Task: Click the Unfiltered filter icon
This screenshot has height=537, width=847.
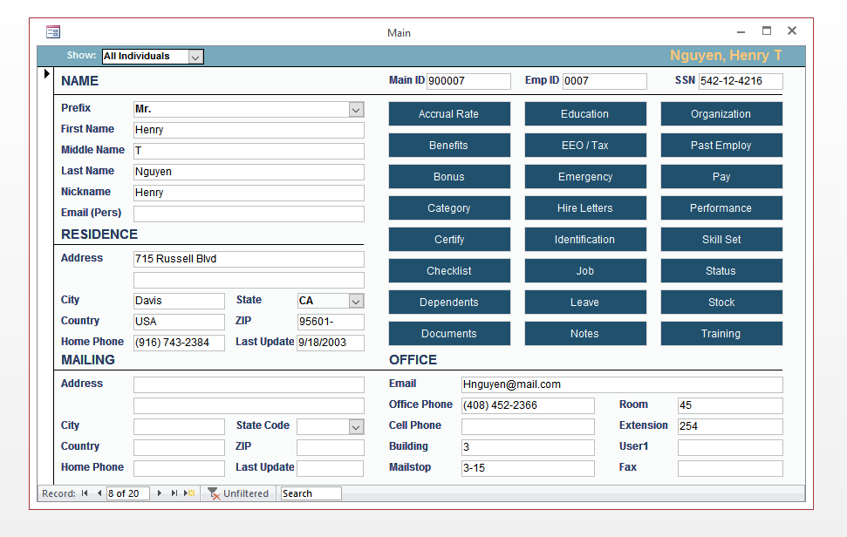Action: pyautogui.click(x=214, y=493)
